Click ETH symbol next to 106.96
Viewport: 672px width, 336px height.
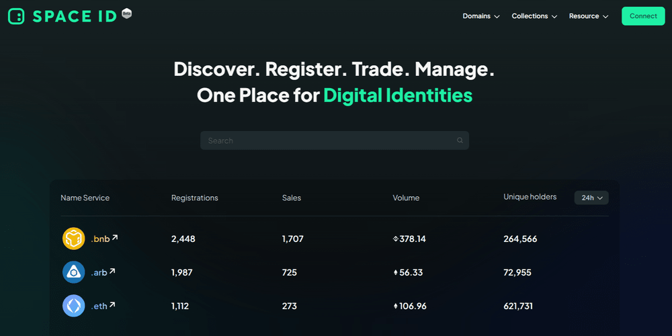pyautogui.click(x=396, y=306)
